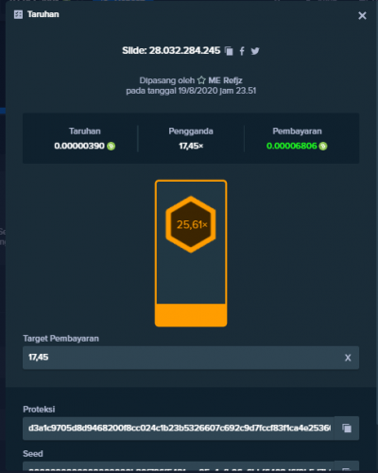This screenshot has width=378, height=473.
Task: Click the Seed text field
Action: [x=179, y=466]
